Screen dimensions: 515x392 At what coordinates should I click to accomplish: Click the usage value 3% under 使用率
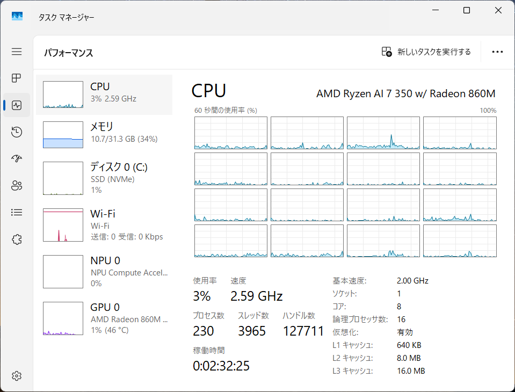[x=202, y=296]
